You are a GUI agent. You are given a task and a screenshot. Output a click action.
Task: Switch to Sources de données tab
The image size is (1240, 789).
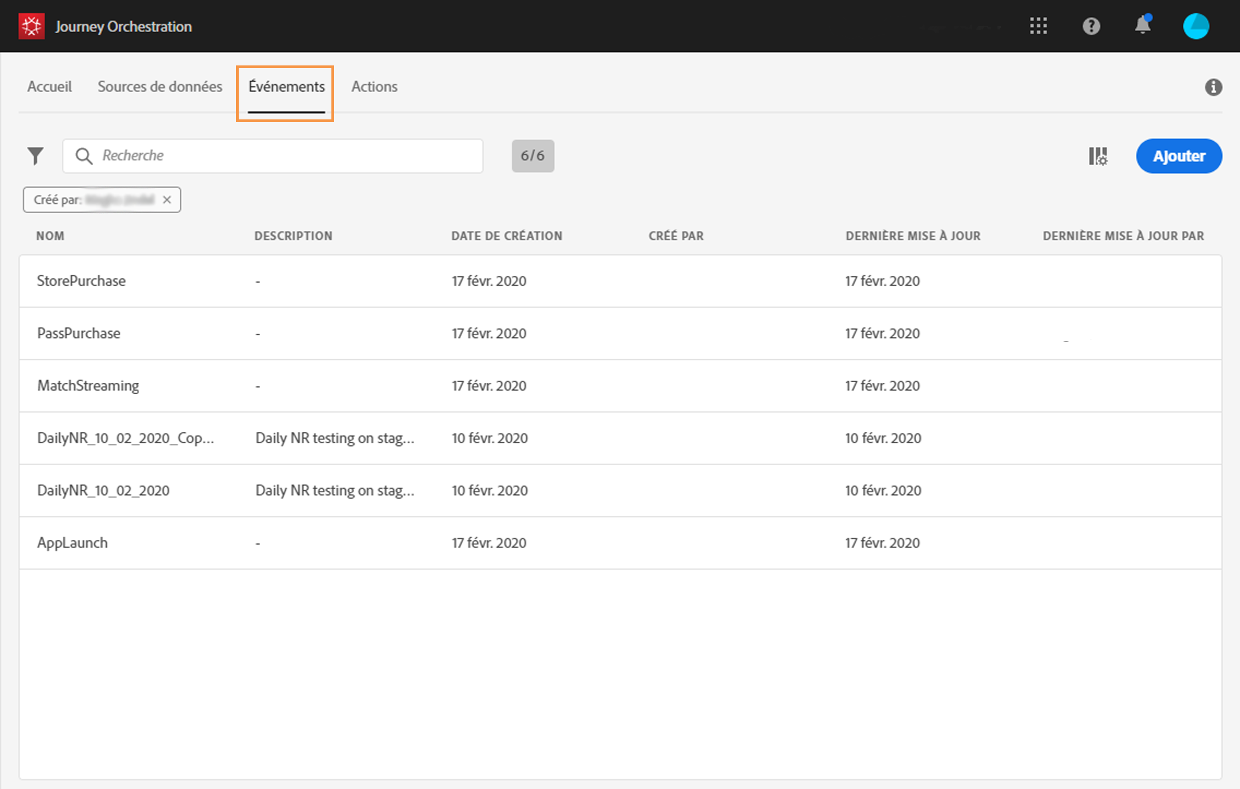pyautogui.click(x=160, y=87)
